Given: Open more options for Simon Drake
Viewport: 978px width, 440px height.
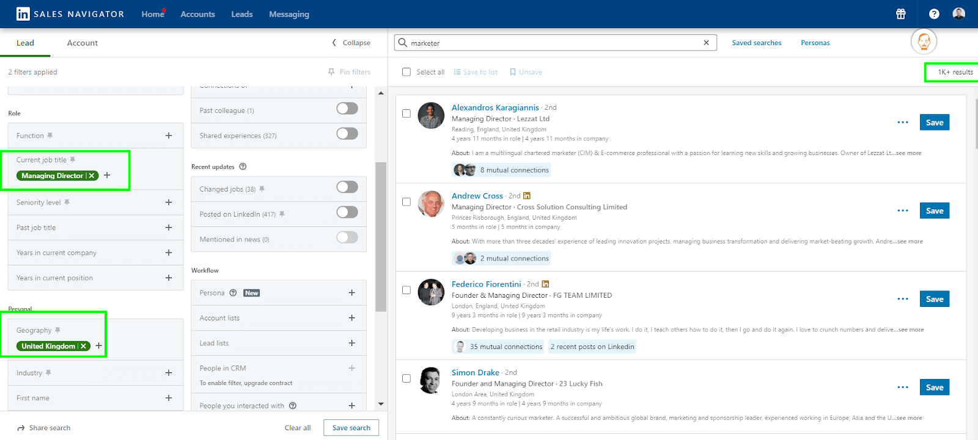Looking at the screenshot, I should point(903,388).
